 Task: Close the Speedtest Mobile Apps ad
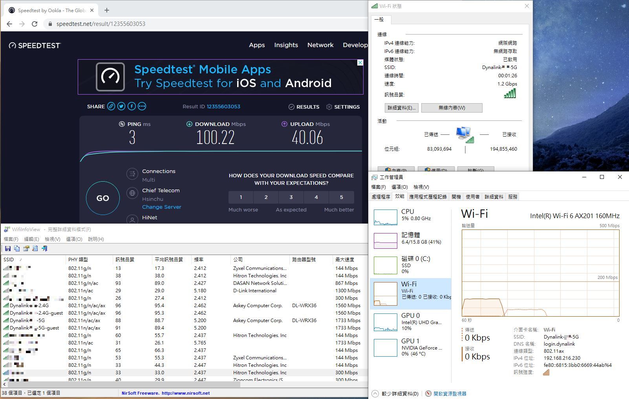pyautogui.click(x=360, y=62)
